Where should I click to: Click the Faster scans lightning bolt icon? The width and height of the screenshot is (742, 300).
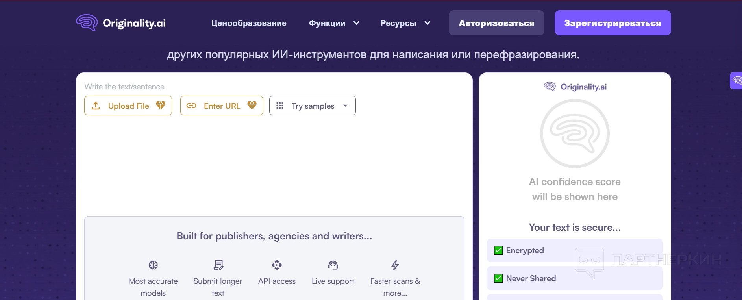(x=395, y=265)
